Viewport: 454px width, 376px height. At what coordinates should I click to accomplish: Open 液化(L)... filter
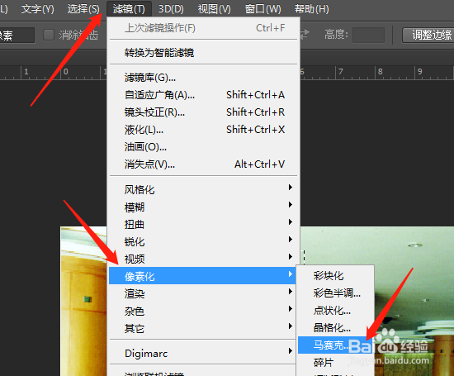tap(203, 130)
